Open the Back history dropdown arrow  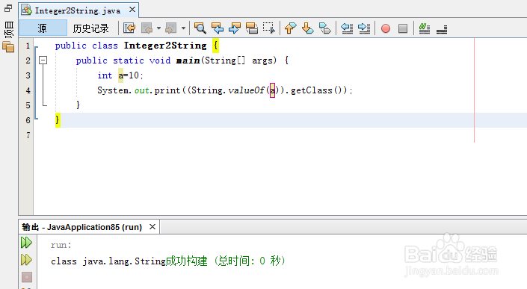(158, 28)
